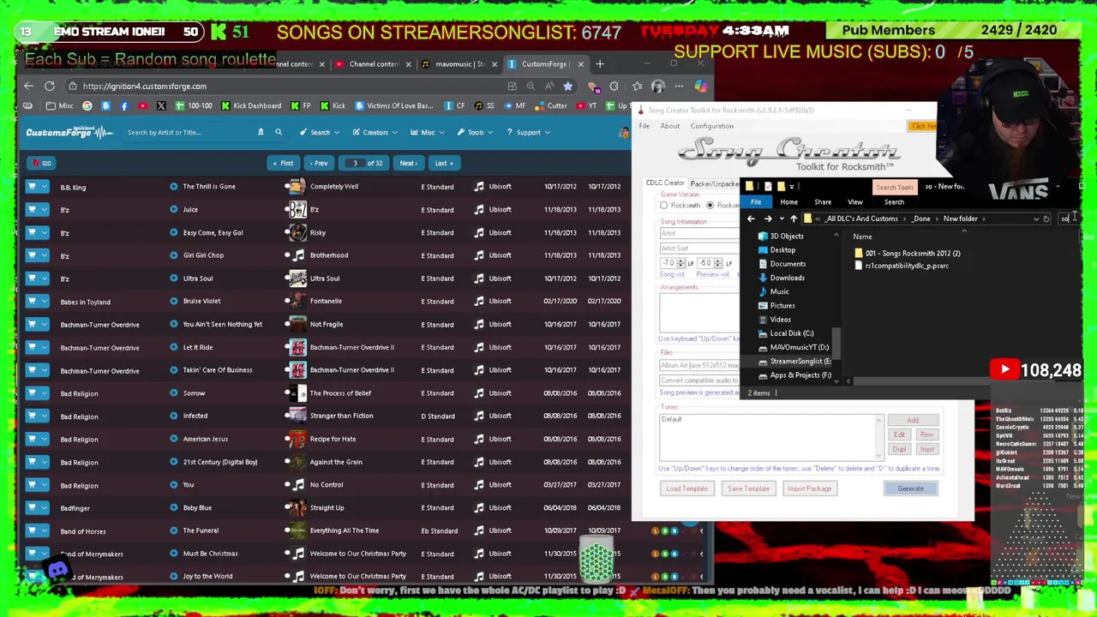This screenshot has width=1097, height=617.
Task: Play preview of Sorrow
Action: click(x=174, y=392)
